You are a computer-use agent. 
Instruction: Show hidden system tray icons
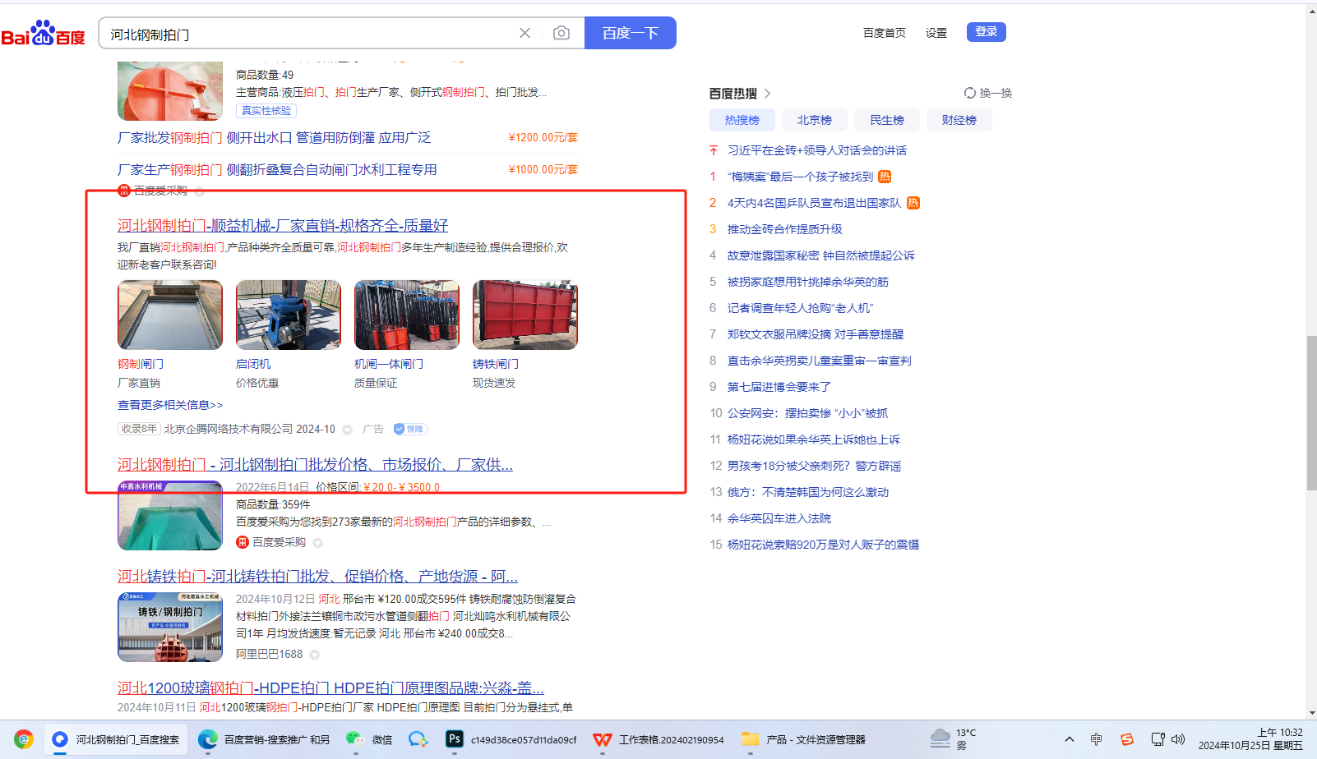[x=1069, y=739]
